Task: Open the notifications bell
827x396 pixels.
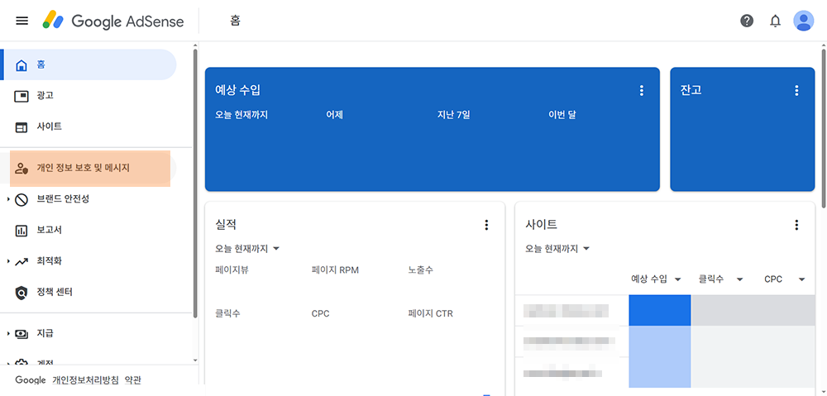Action: 776,21
